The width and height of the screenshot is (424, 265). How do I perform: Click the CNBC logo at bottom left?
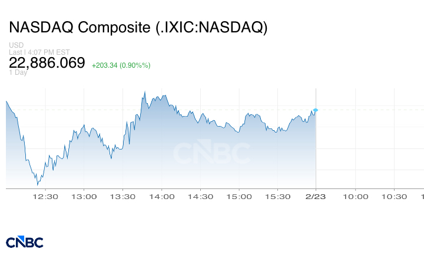coord(25,242)
